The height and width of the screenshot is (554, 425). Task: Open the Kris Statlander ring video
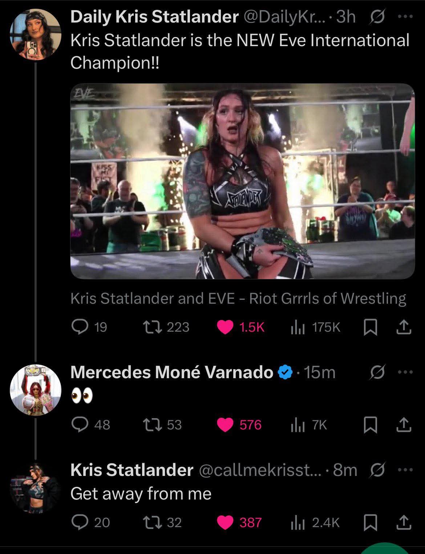(x=242, y=181)
